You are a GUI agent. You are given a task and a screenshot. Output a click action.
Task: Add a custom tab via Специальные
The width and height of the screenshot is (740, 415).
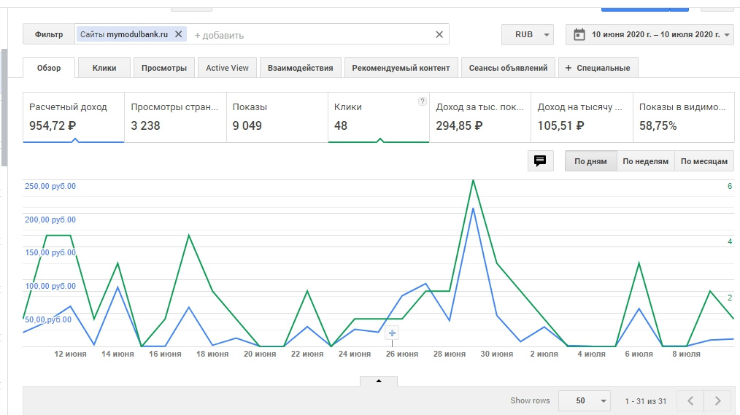(x=598, y=68)
